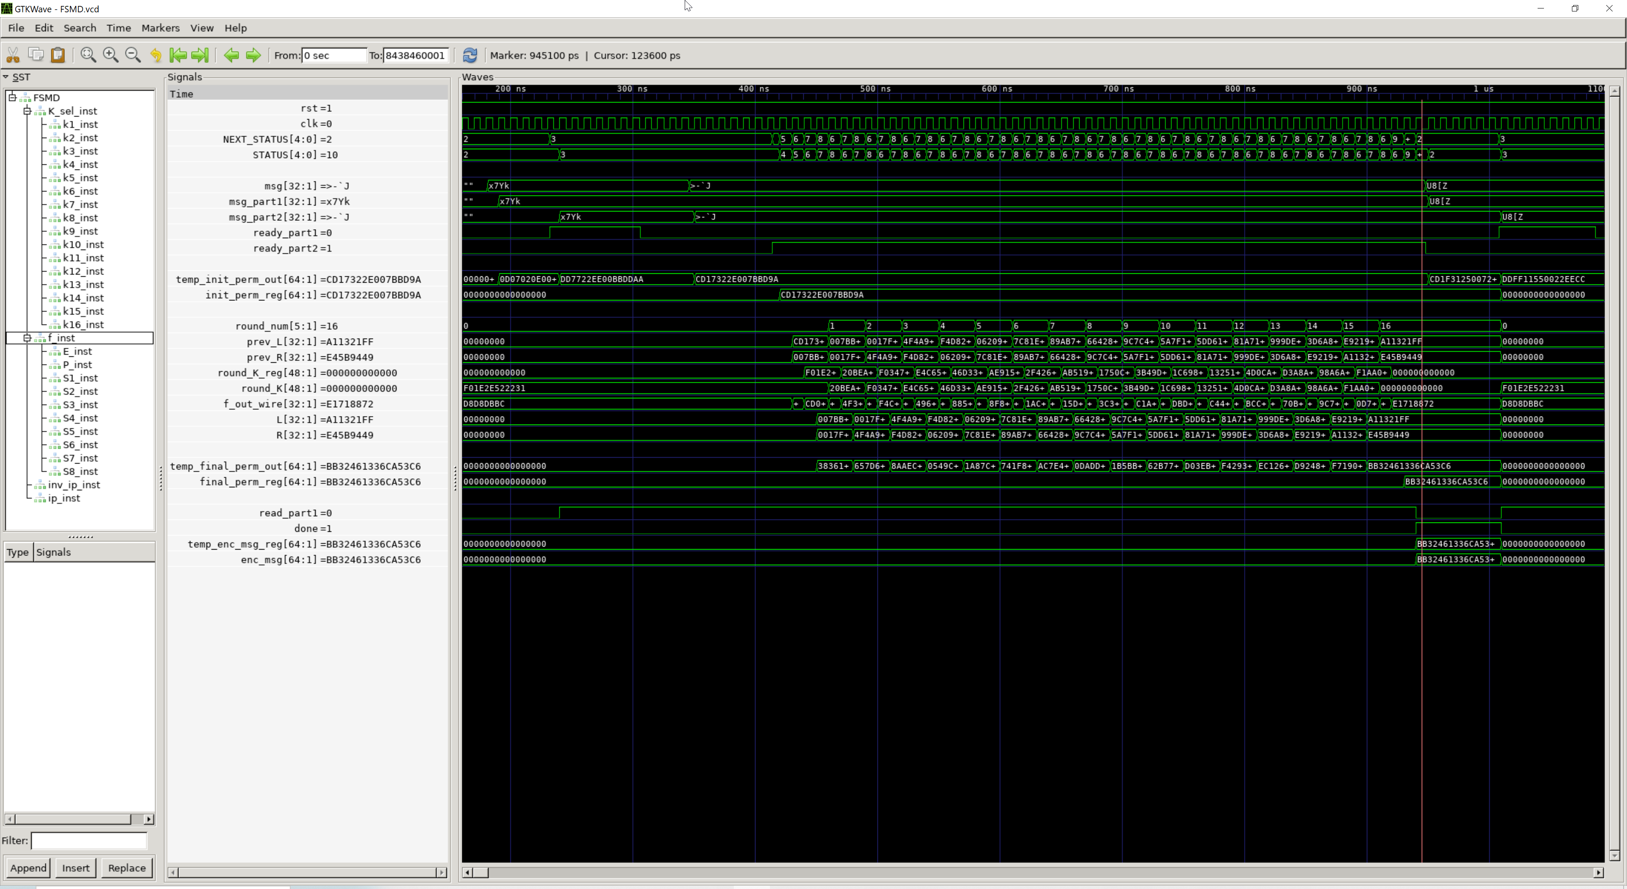This screenshot has width=1627, height=889.
Task: Select S8_inst in the SST tree
Action: click(80, 471)
